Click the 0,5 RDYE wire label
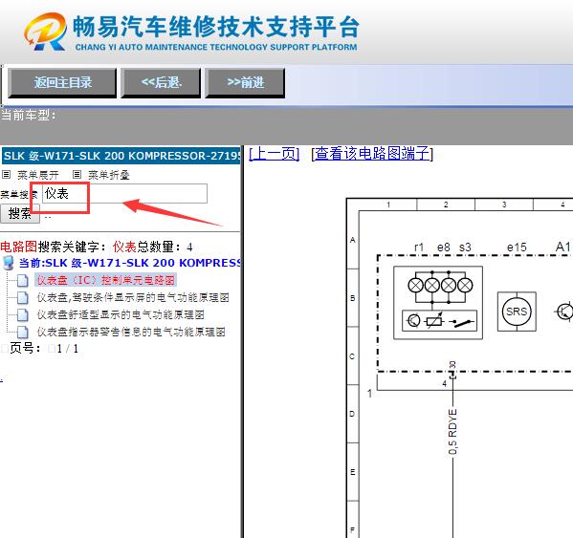Screen dimensions: 573x538 tap(452, 432)
